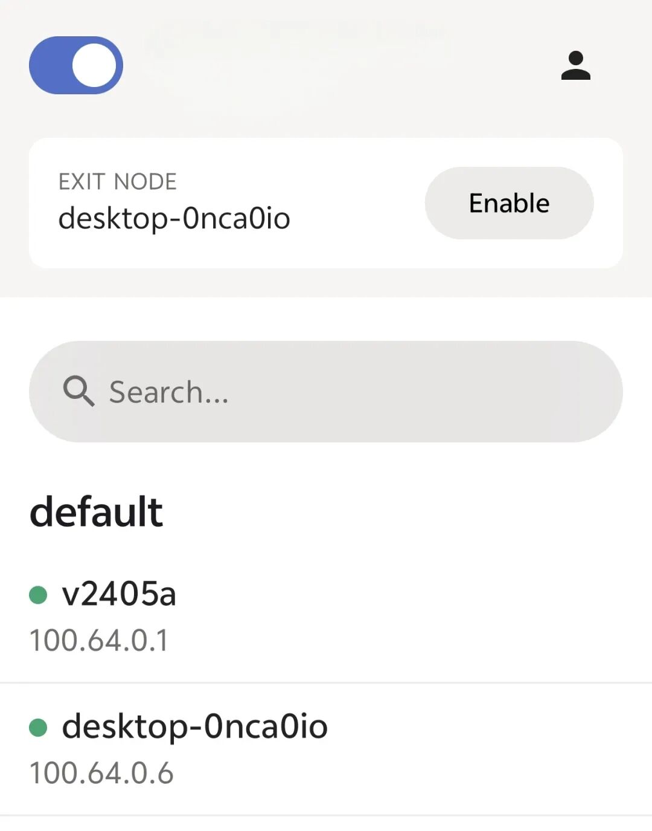Click green online dot beside v2405a
Screen dimensions: 652x831
[x=38, y=595]
